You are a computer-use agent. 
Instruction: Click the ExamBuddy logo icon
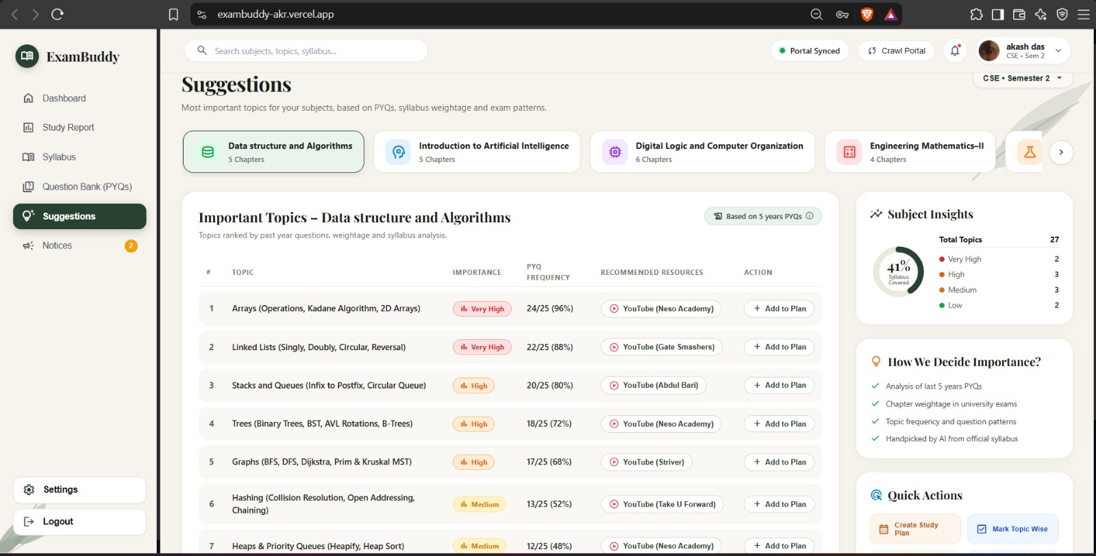[27, 56]
